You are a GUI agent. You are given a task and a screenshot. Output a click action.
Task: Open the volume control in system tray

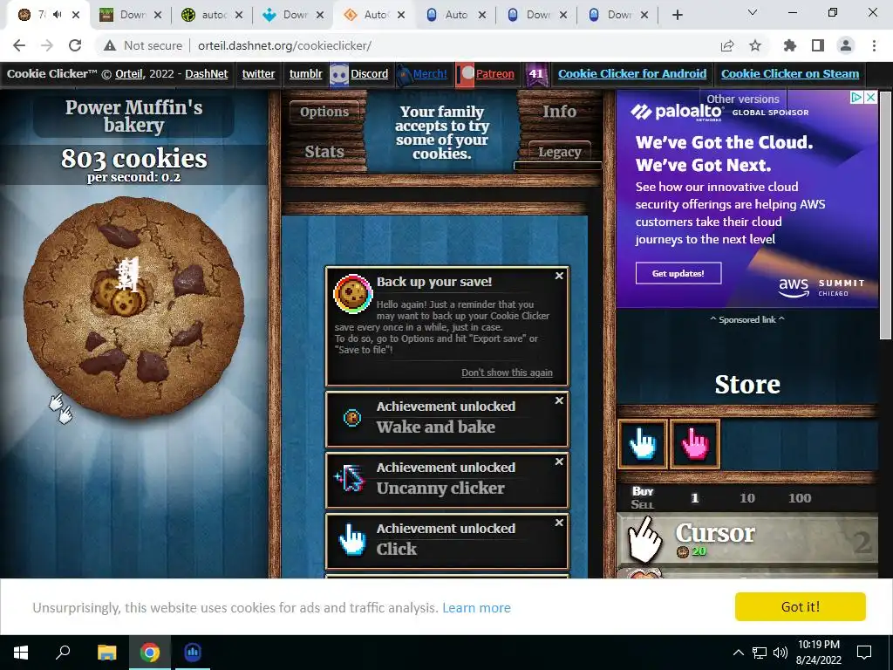(x=781, y=653)
